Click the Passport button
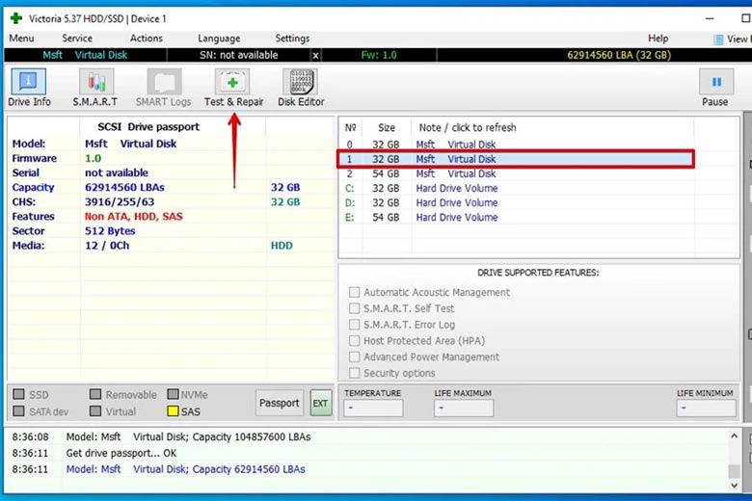The image size is (752, 501). tap(280, 403)
